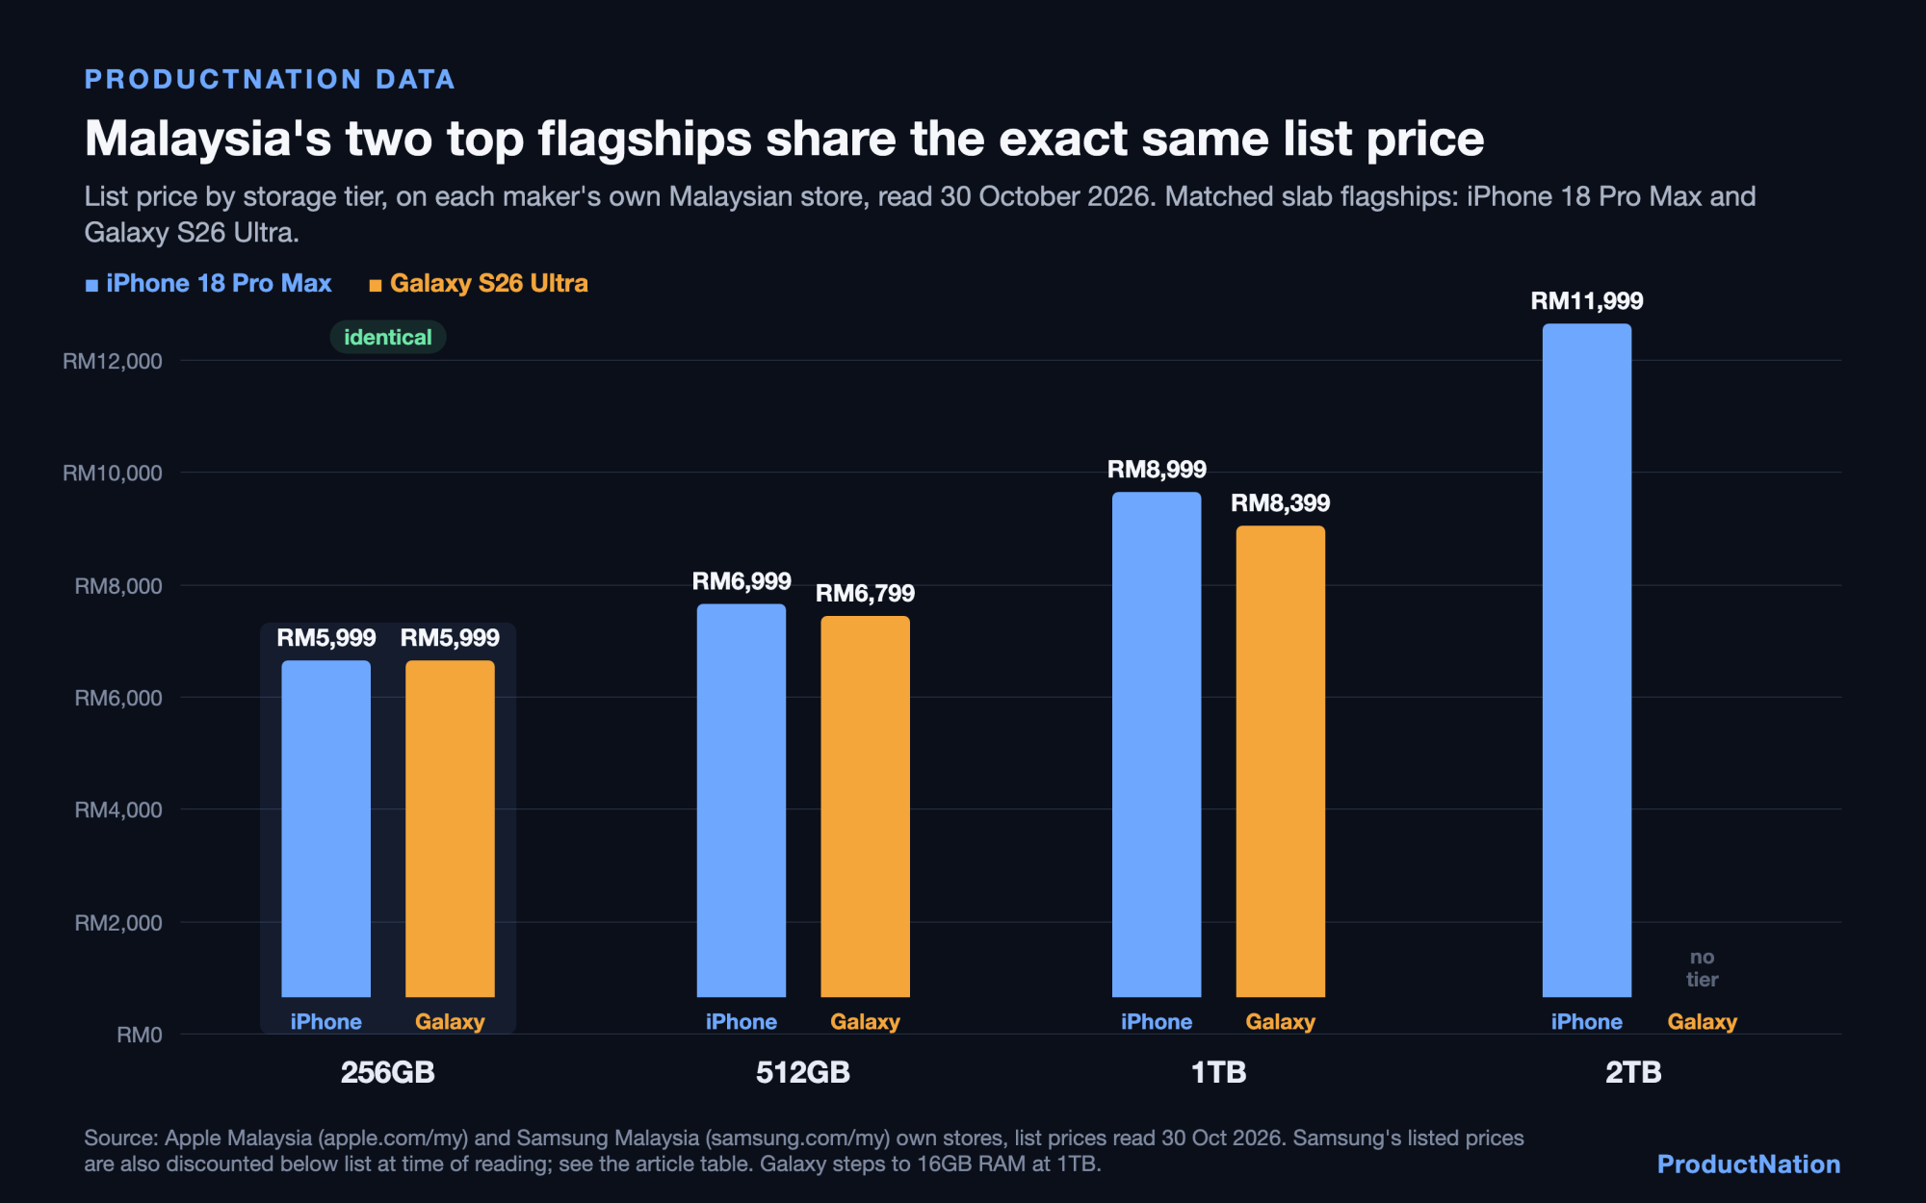Click the iPhone 18 Pro Max legend swatch
The height and width of the screenshot is (1203, 1926).
[x=91, y=285]
